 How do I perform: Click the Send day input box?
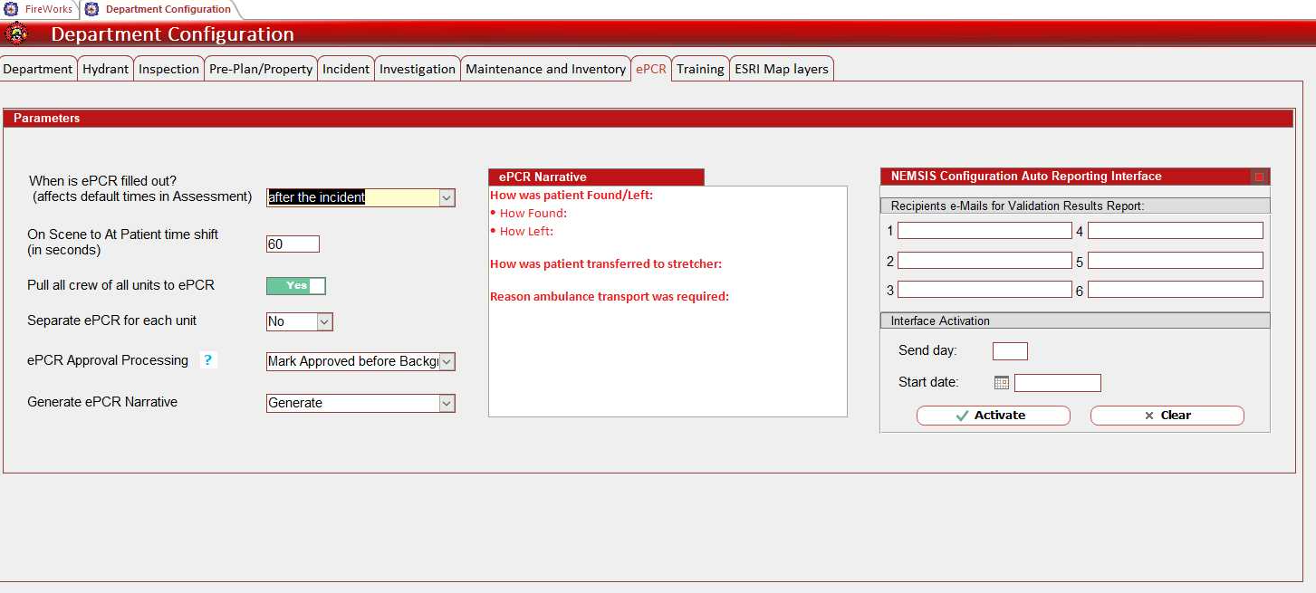pos(1010,351)
